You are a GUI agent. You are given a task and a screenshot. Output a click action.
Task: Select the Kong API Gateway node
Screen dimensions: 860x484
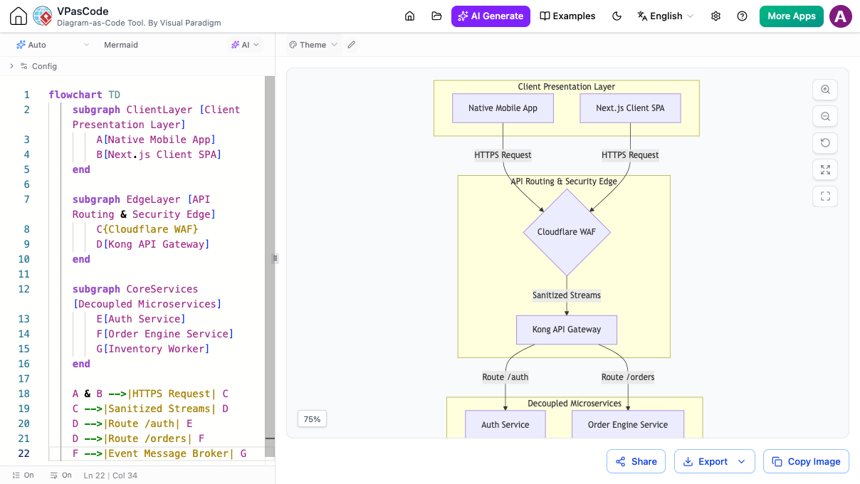(567, 330)
